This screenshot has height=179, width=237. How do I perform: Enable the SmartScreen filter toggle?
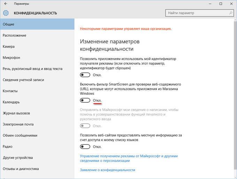pos(85,100)
